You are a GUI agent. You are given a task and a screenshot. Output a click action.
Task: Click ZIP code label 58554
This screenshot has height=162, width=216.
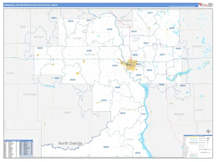click(115, 65)
